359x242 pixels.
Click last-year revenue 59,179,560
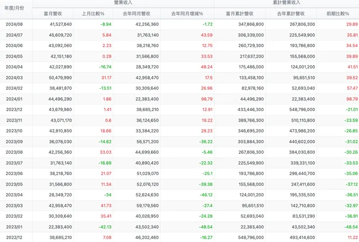pos(147,205)
